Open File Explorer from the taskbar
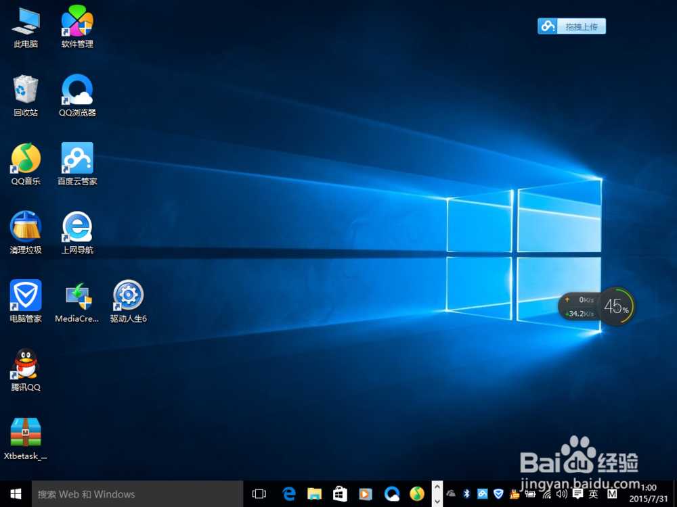 click(314, 494)
